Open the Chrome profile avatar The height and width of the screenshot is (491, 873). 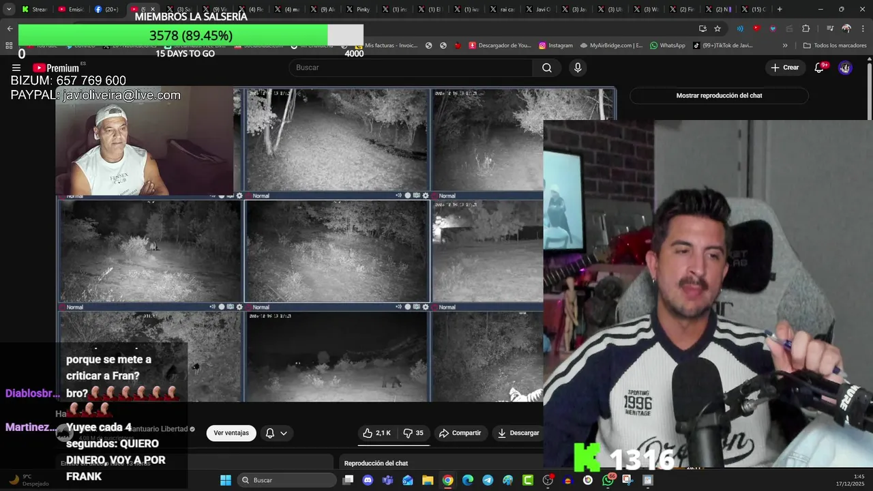coord(846,29)
